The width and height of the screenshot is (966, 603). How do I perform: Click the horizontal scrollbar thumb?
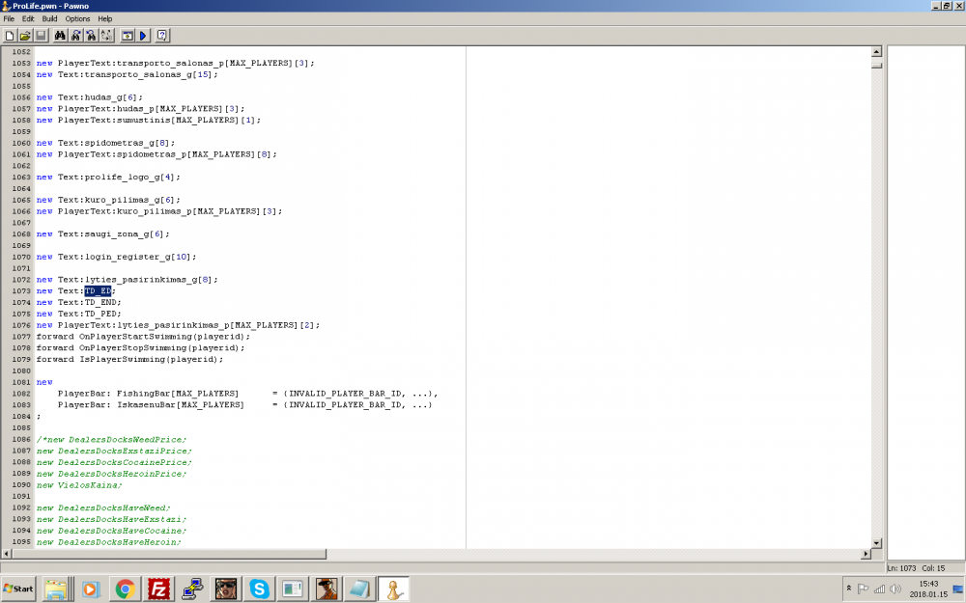(169, 554)
